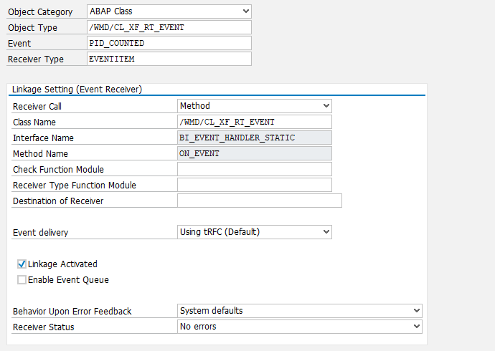Click the Object Type input field
The width and height of the screenshot is (495, 351).
(169, 27)
